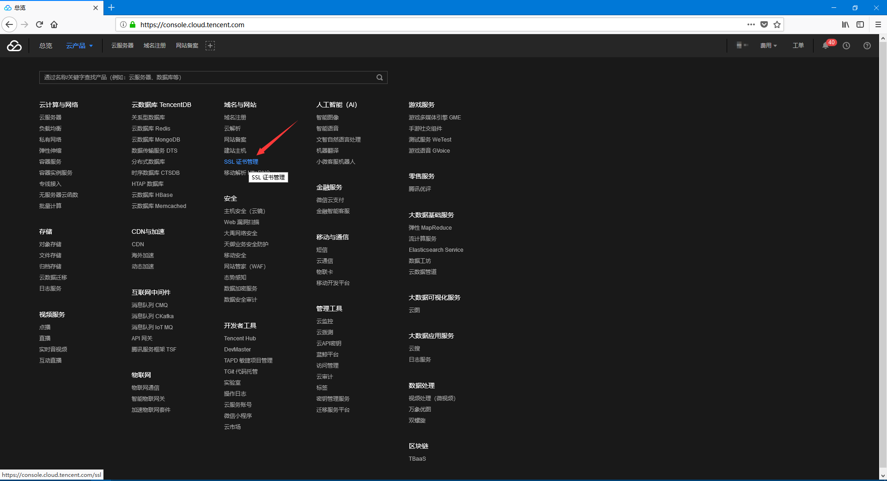The image size is (887, 481).
Task: Go to the browser home page icon
Action: point(54,24)
